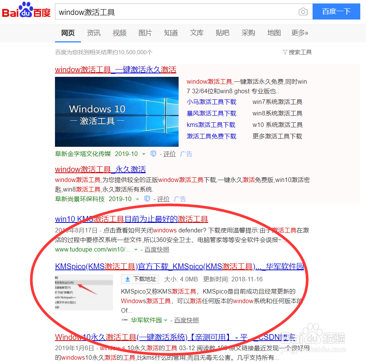The width and height of the screenshot is (366, 362).
Task: Open the 采购 tab
Action: [x=248, y=33]
